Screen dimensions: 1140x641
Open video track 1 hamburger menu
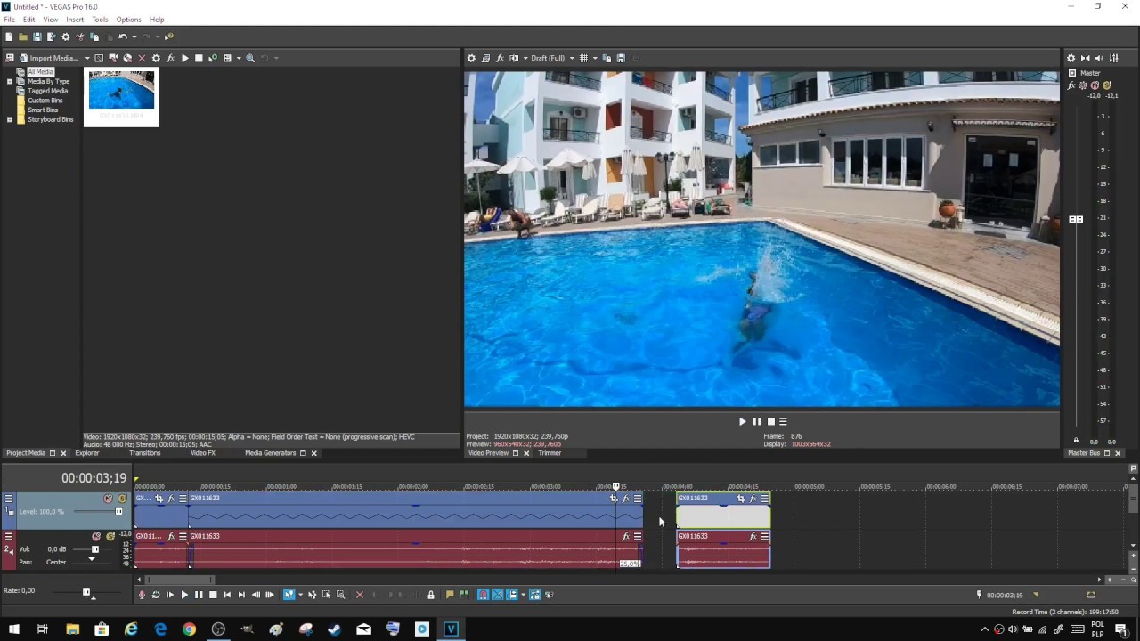point(9,499)
